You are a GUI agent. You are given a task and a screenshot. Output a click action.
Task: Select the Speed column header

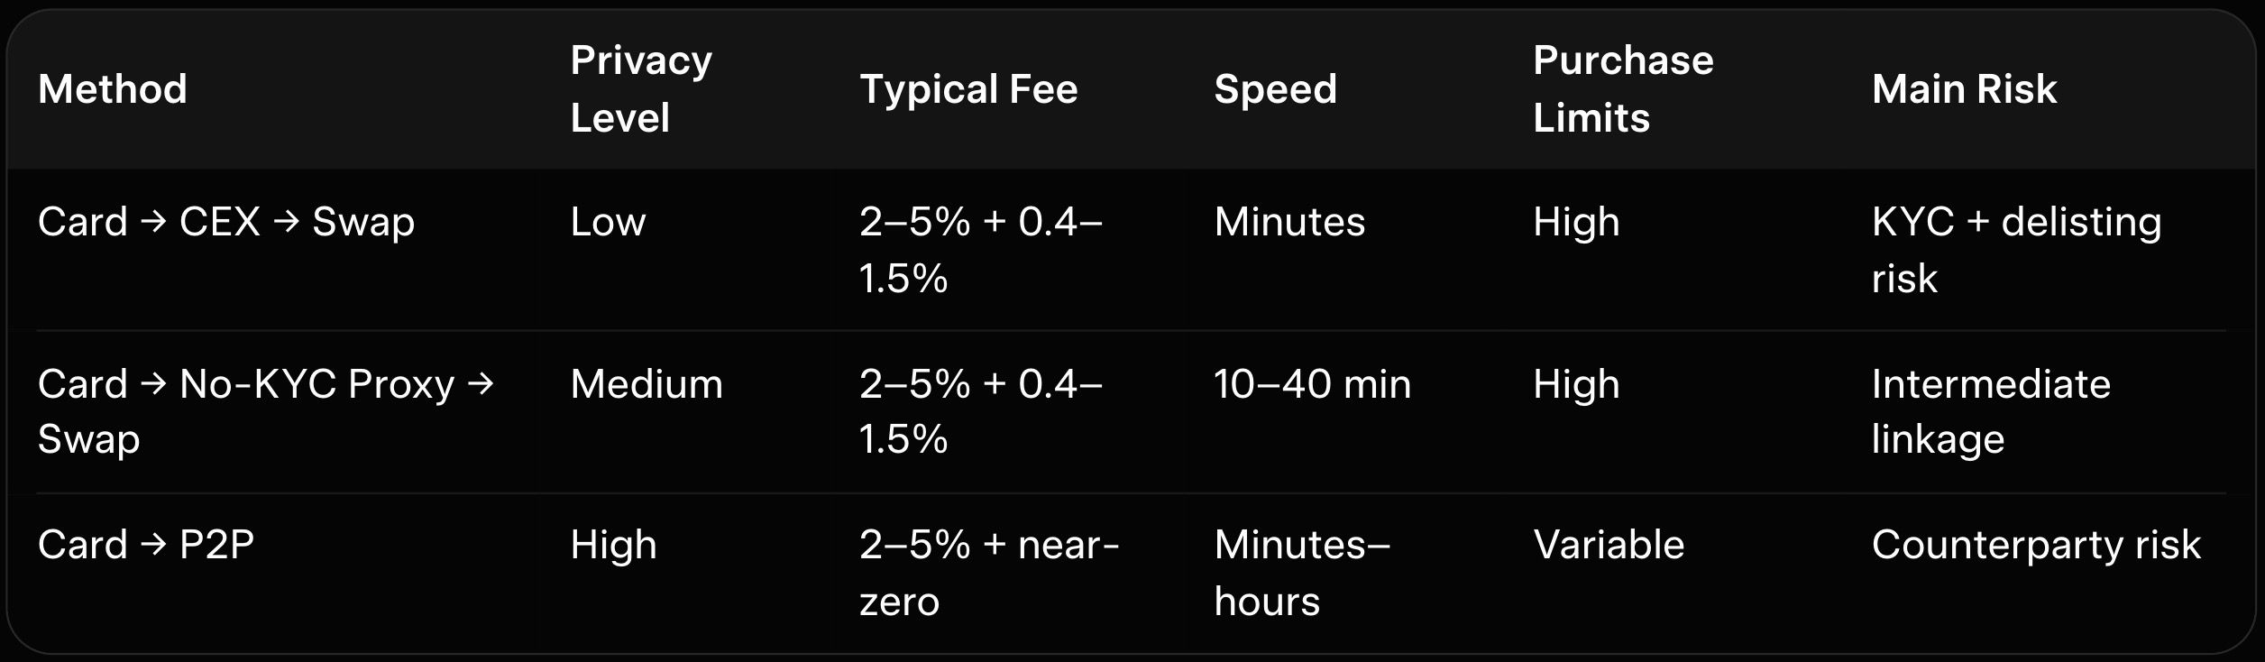coord(1275,89)
